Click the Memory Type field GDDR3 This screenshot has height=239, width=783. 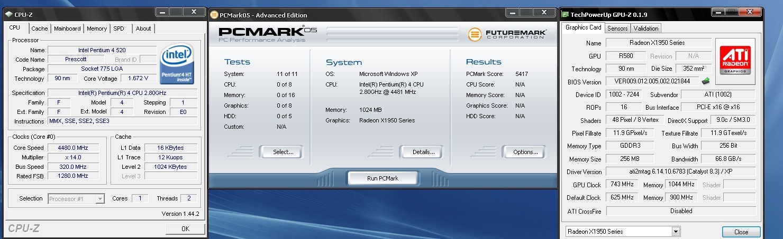630,146
